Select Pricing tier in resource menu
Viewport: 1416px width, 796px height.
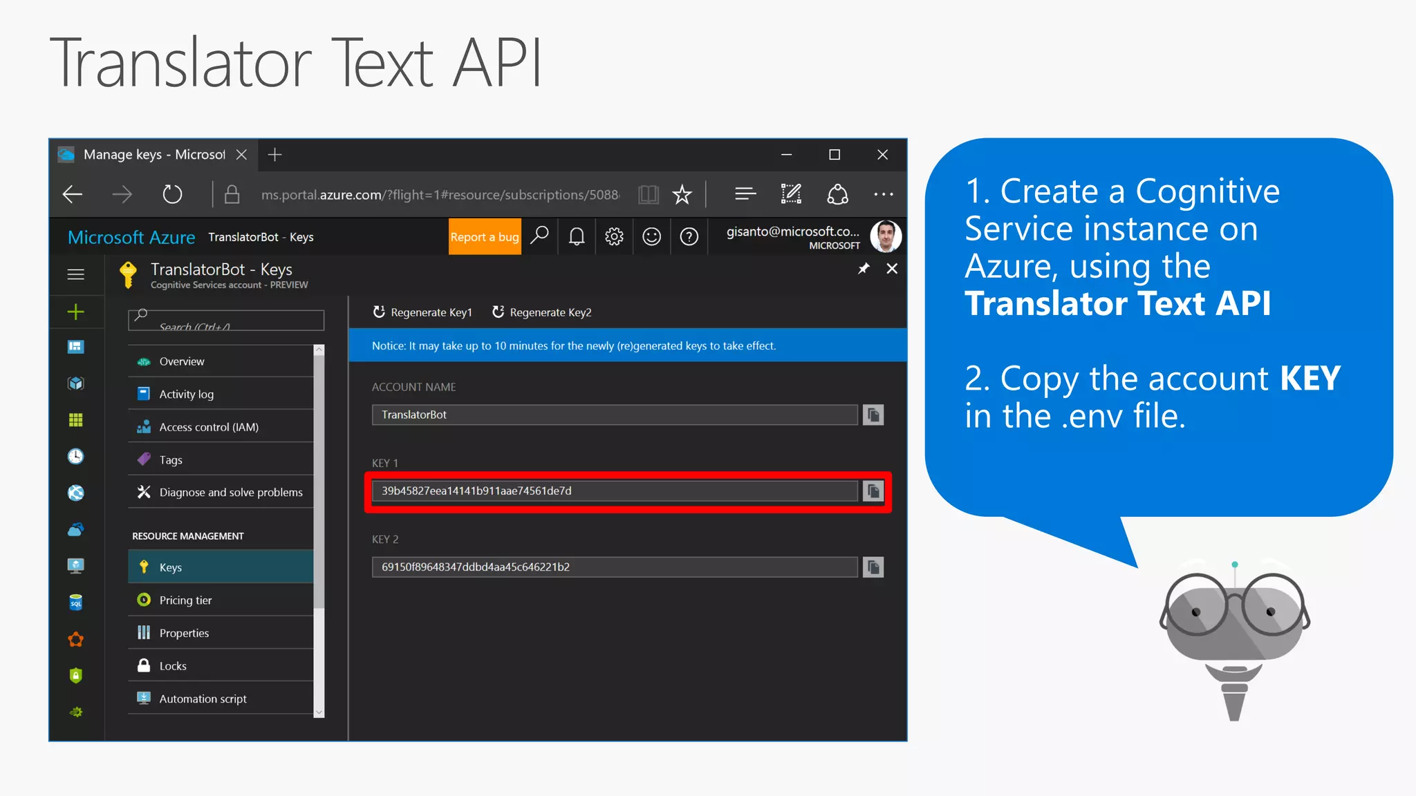coord(185,600)
